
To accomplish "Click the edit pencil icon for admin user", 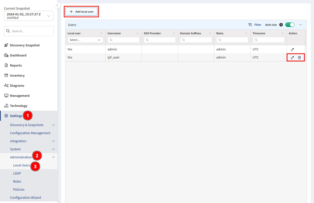I will pyautogui.click(x=292, y=49).
